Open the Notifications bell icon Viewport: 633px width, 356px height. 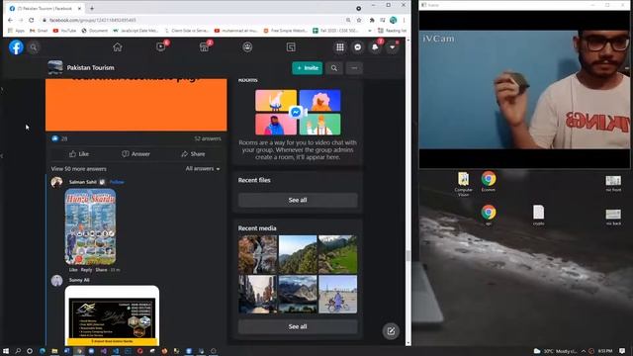pos(375,47)
